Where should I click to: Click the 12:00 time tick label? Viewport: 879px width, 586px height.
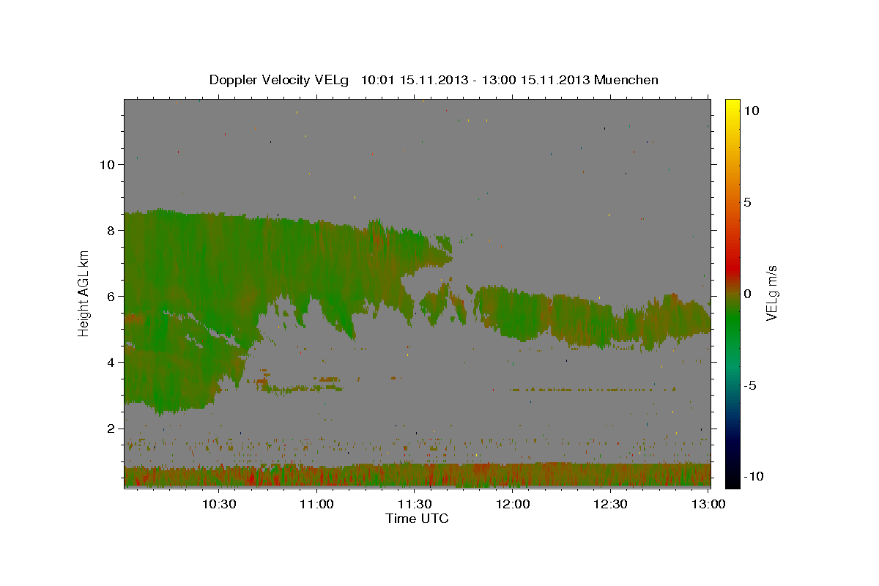pos(513,505)
